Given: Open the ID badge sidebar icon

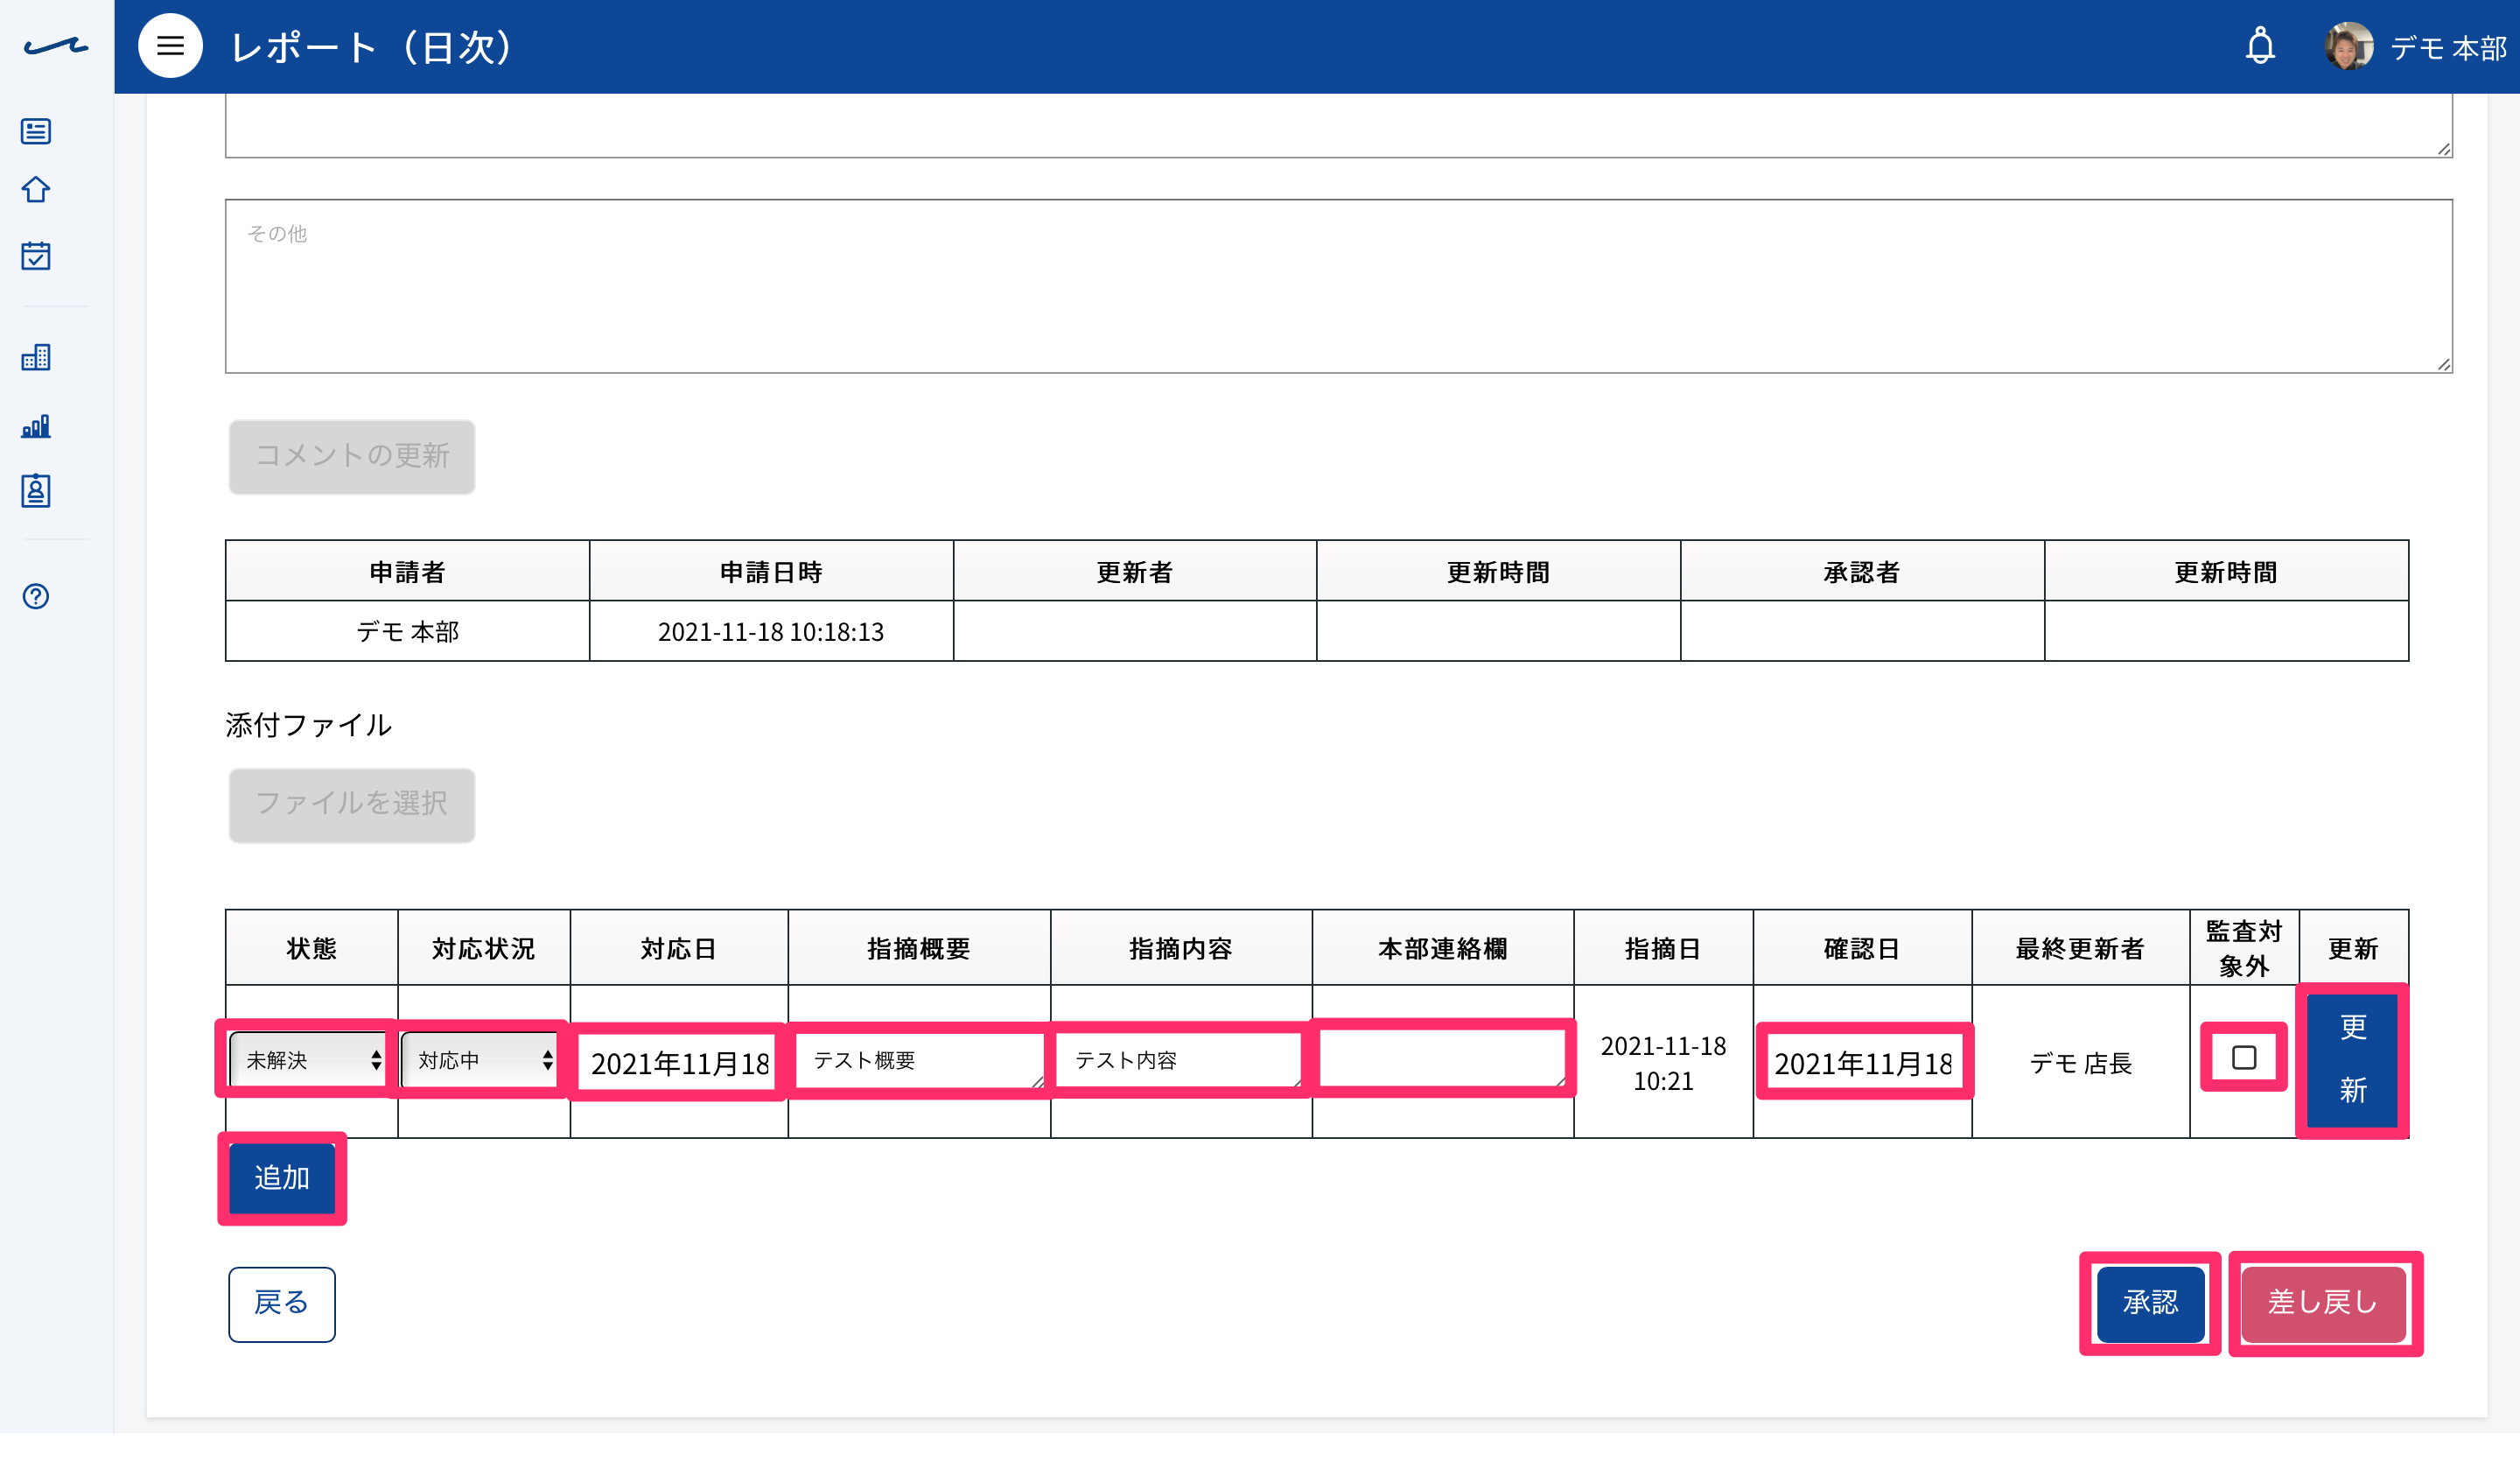Looking at the screenshot, I should point(36,490).
